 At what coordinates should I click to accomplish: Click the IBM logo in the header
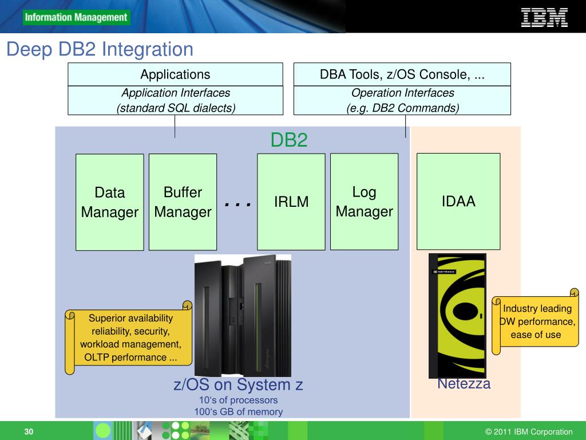click(544, 18)
